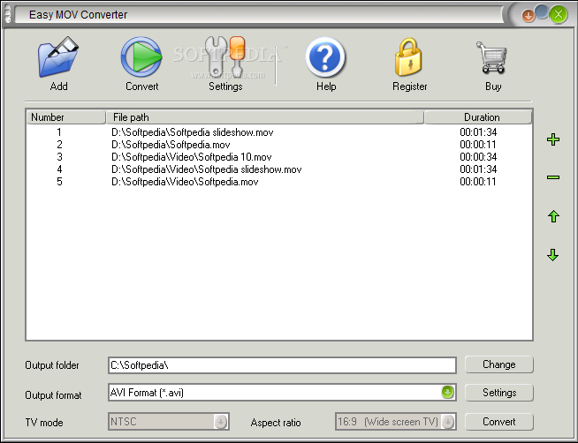Close the window with the green X button
The width and height of the screenshot is (578, 443).
(x=558, y=15)
